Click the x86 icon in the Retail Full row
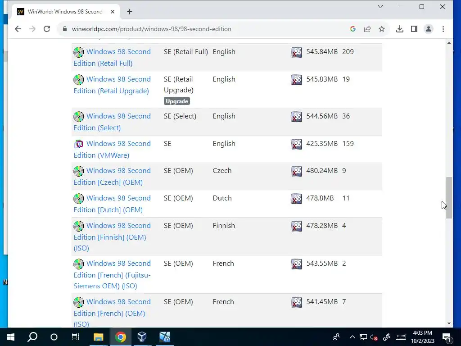 point(297,52)
